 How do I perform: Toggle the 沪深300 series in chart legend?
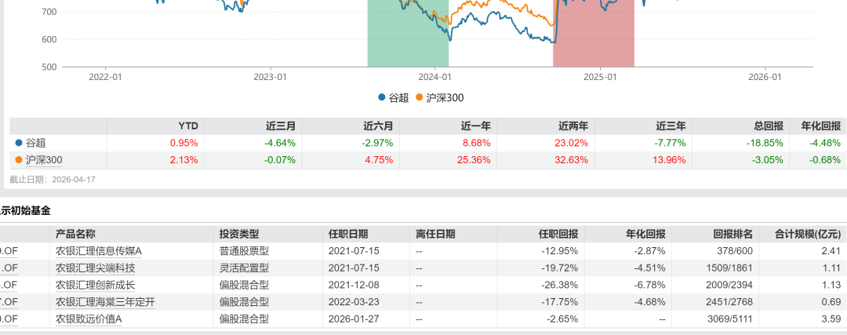[x=445, y=98]
